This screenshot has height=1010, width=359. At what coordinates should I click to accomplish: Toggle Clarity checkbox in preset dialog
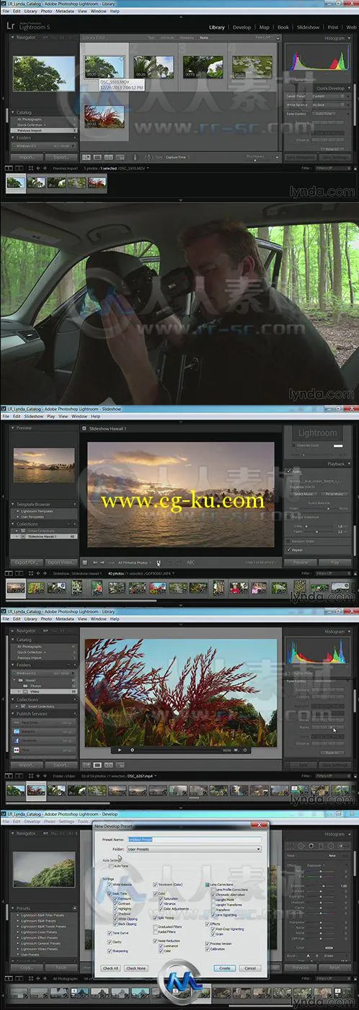tap(110, 942)
